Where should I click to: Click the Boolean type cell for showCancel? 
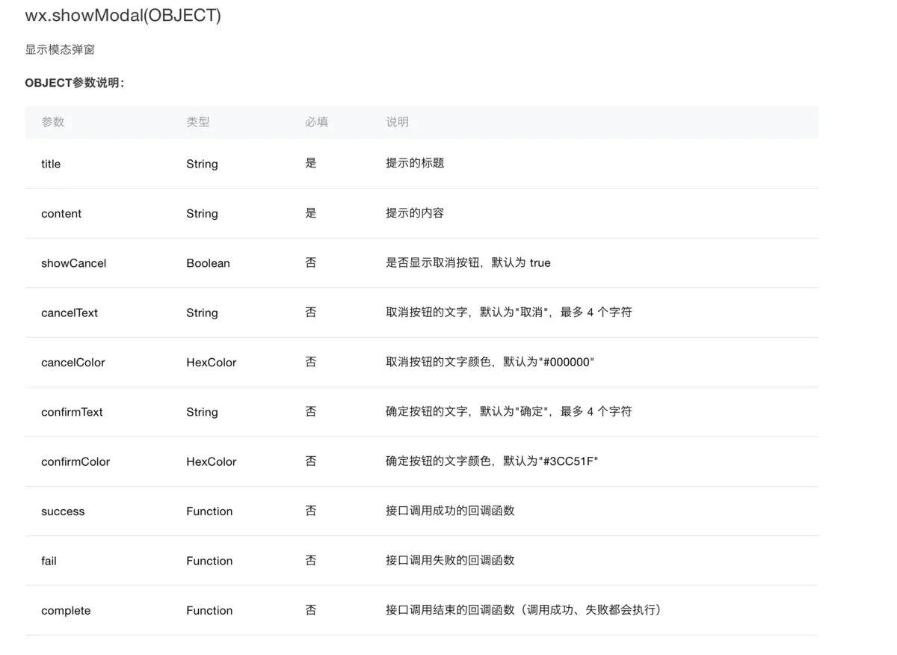click(208, 263)
